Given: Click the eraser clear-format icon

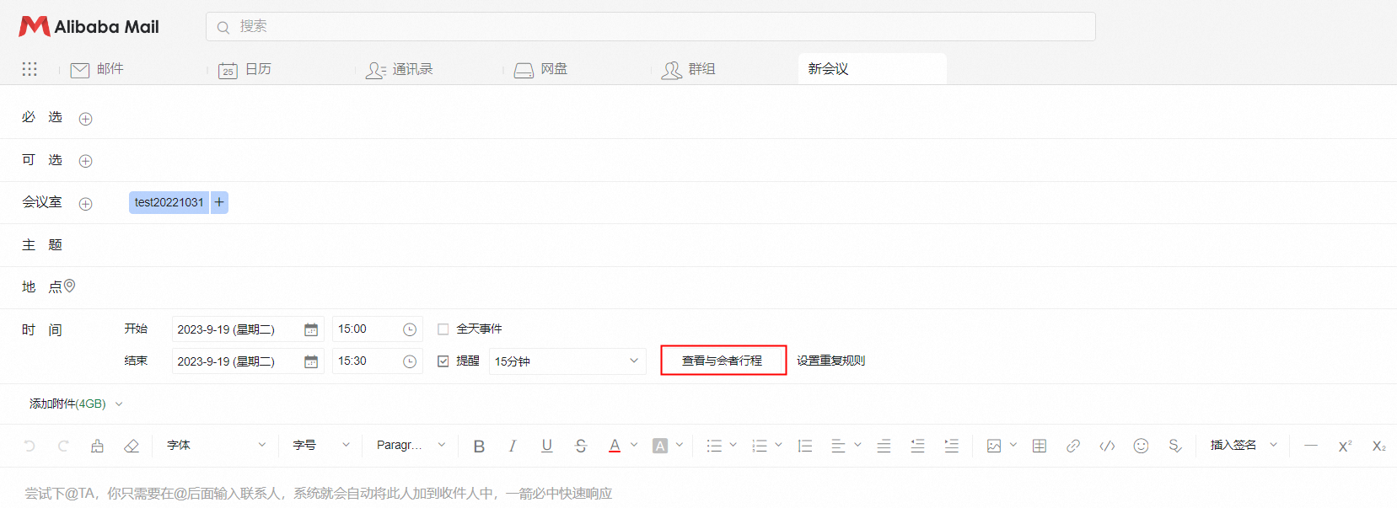Looking at the screenshot, I should point(132,446).
